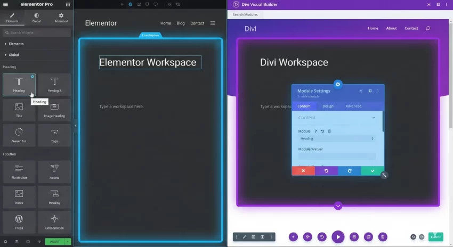Click the Module Watuer input field
The image size is (453, 247).
pyautogui.click(x=337, y=157)
